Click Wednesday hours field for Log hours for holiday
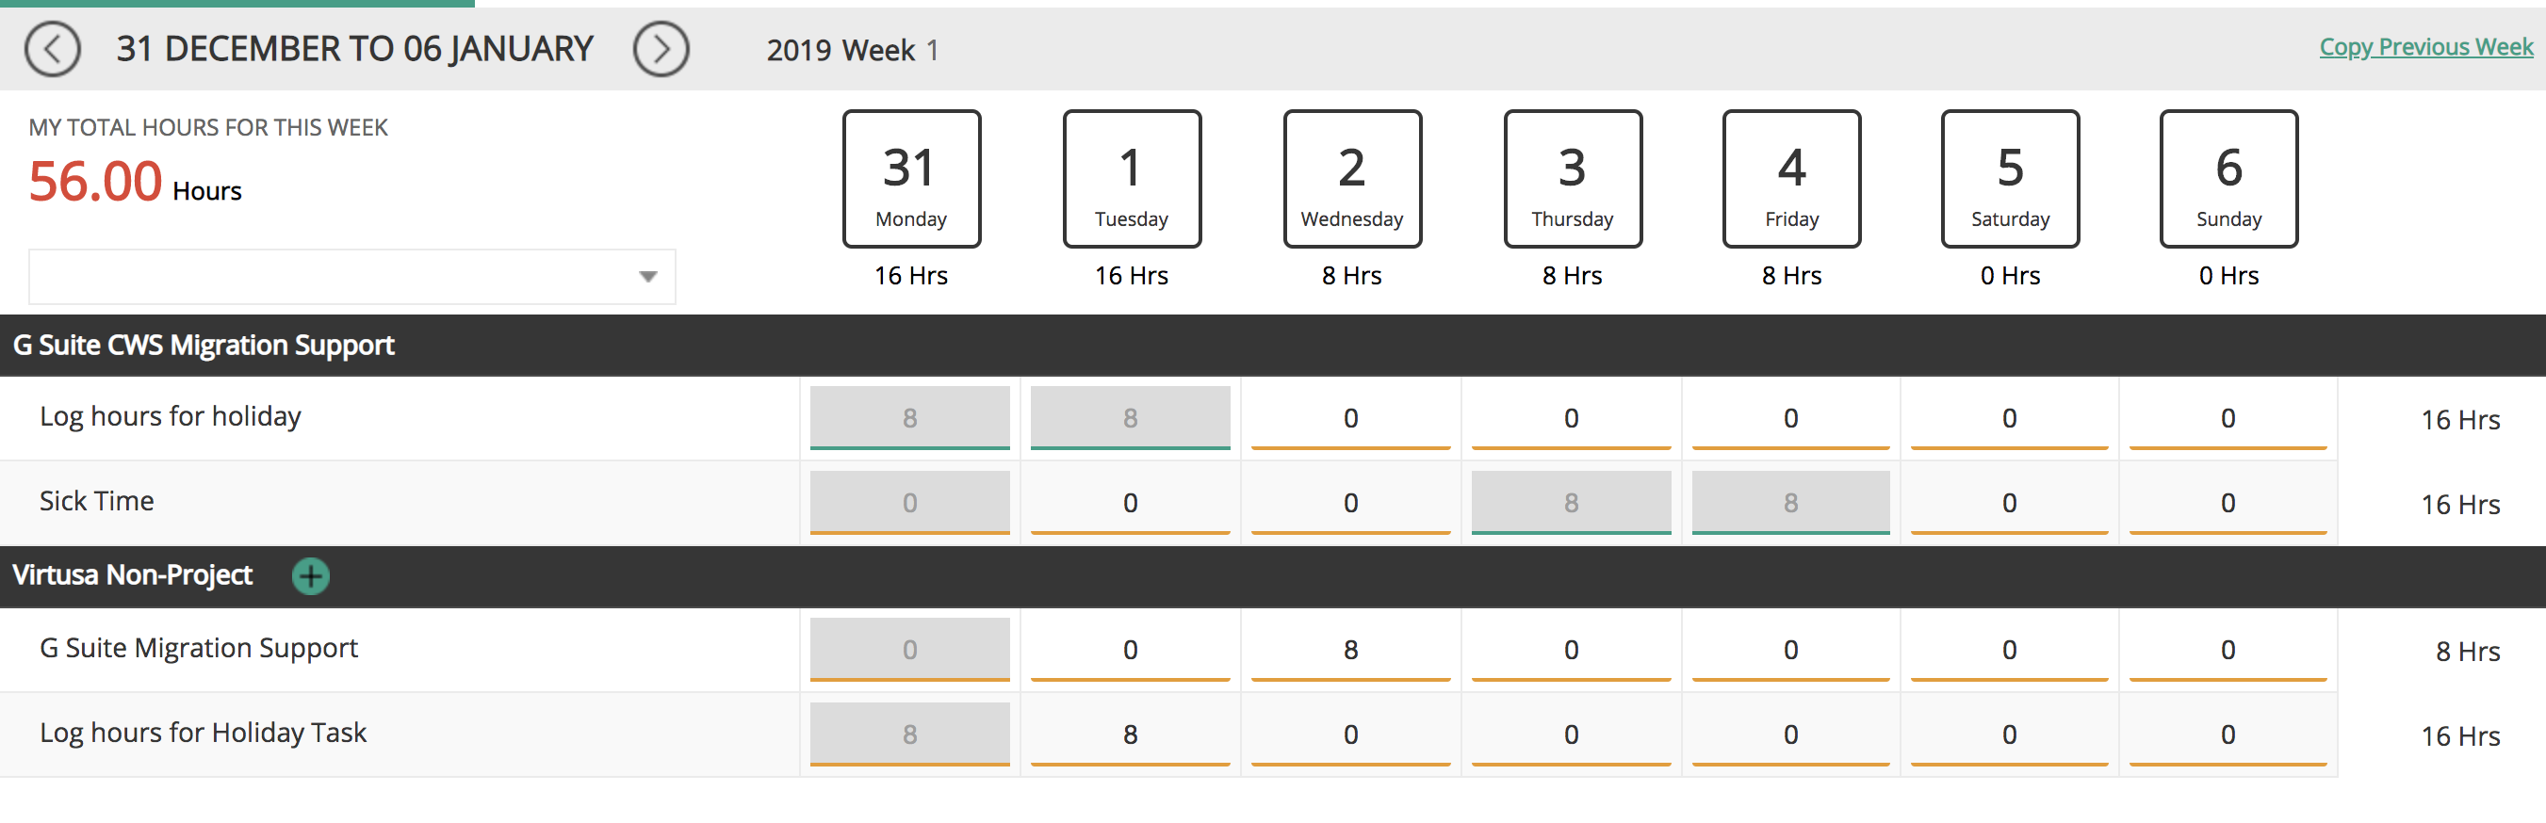This screenshot has width=2546, height=823. click(x=1350, y=419)
